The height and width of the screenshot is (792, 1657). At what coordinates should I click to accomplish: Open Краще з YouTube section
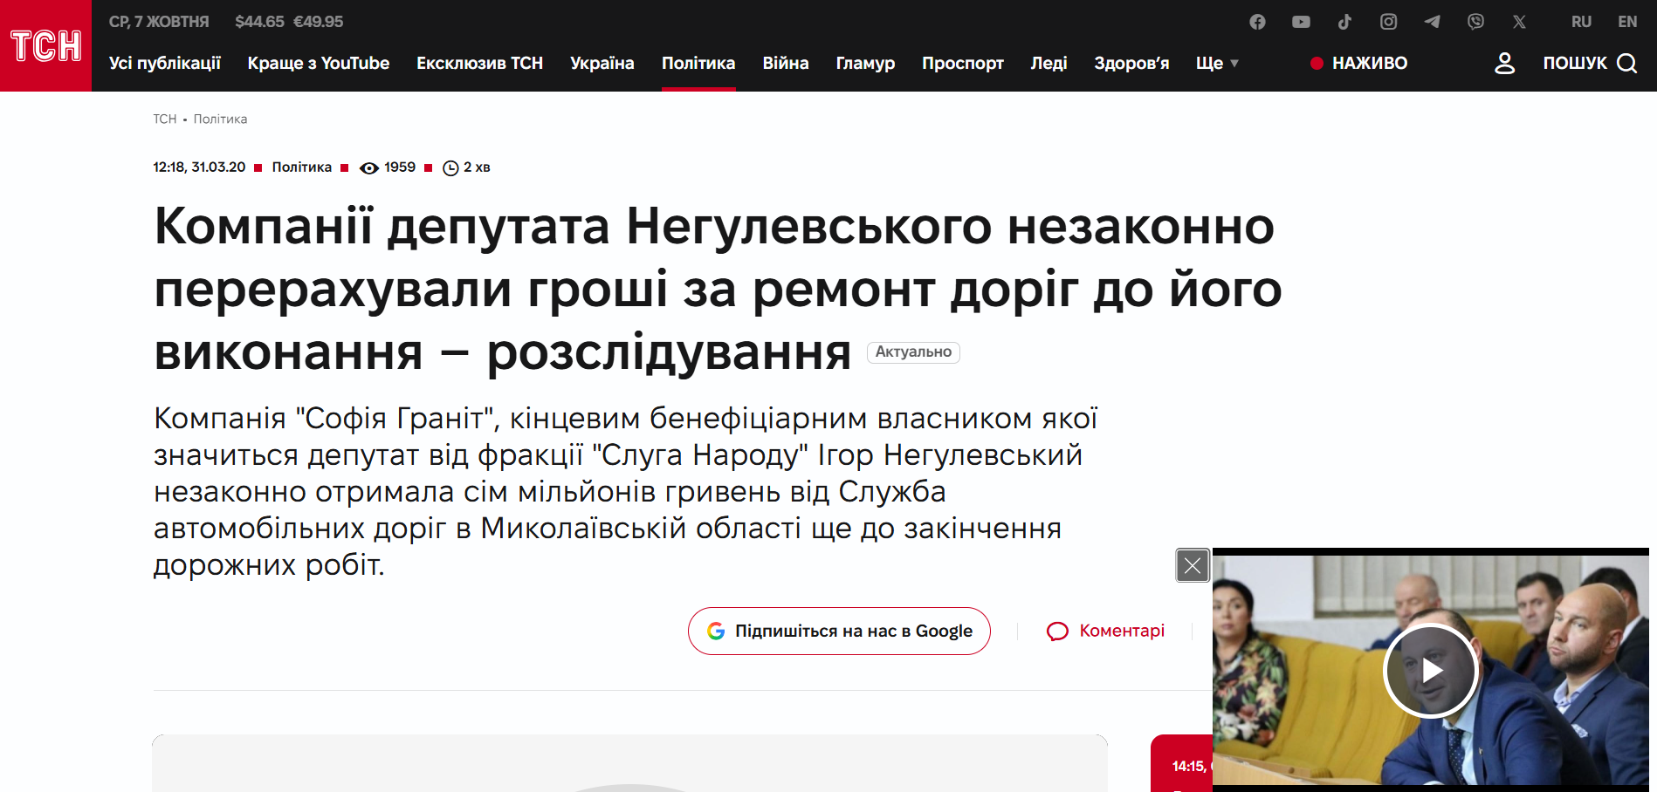319,63
